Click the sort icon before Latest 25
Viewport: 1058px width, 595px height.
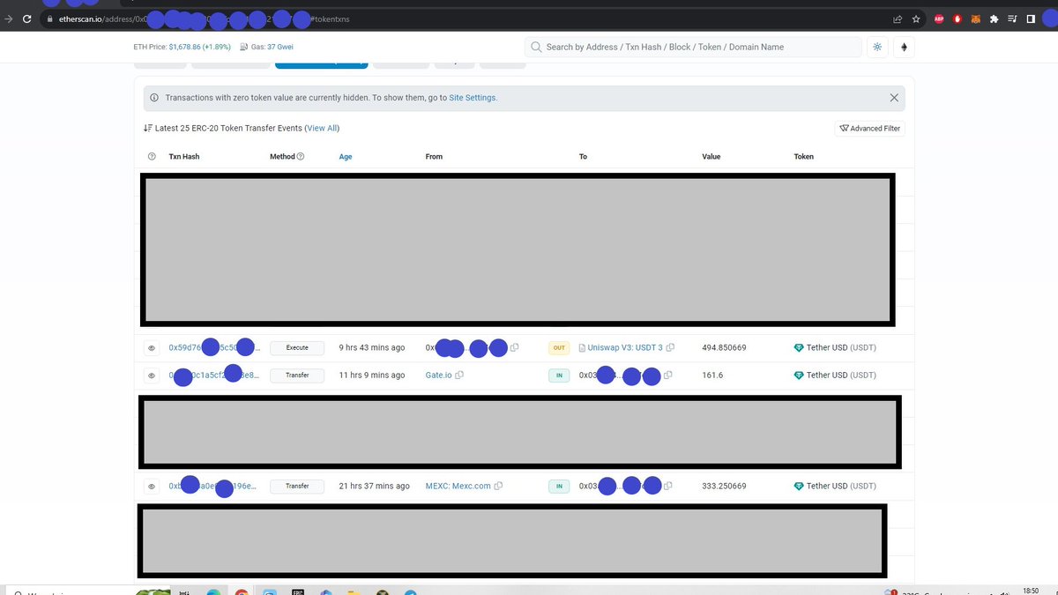[147, 128]
